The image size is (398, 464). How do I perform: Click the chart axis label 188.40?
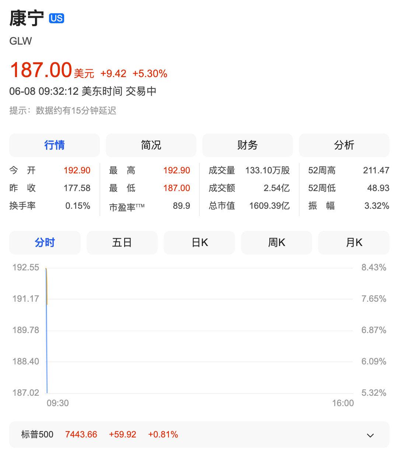coord(26,361)
